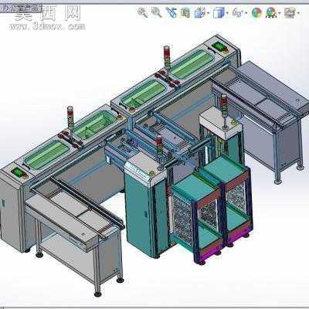
Task: Open Edit Appearance color ball
Action: [256, 12]
